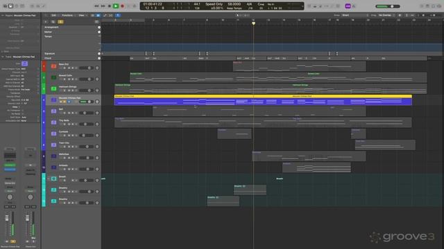Toggle the MIDI In button in Tracks toolbar
Viewport: 444px width, 249px height.
(x=118, y=15)
